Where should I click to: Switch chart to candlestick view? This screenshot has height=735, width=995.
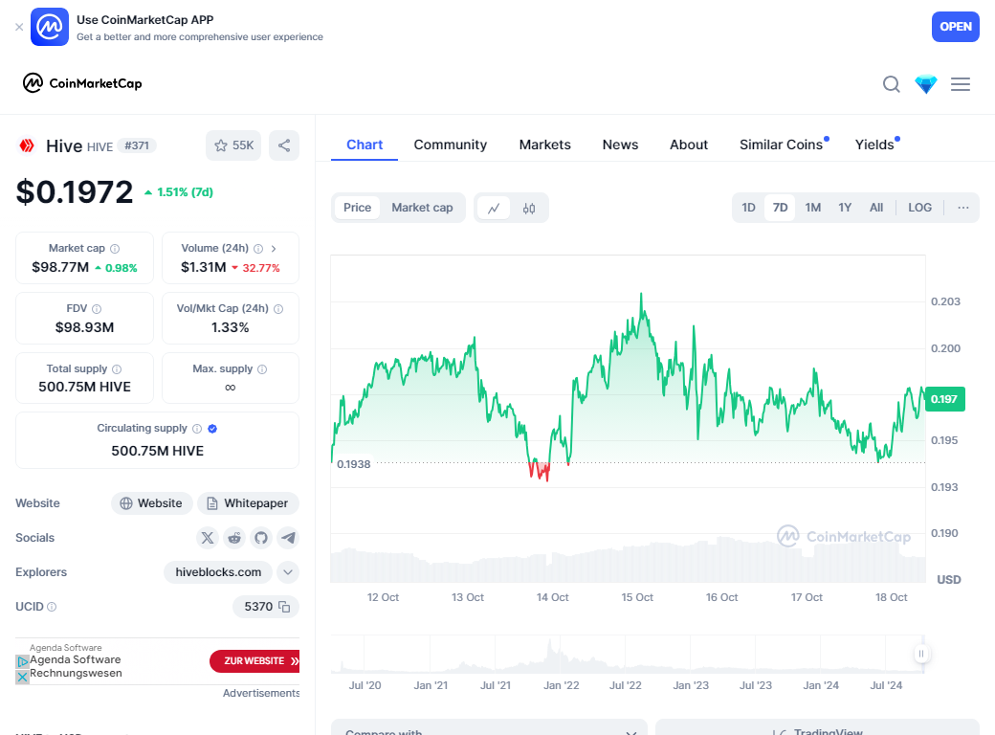(x=529, y=208)
